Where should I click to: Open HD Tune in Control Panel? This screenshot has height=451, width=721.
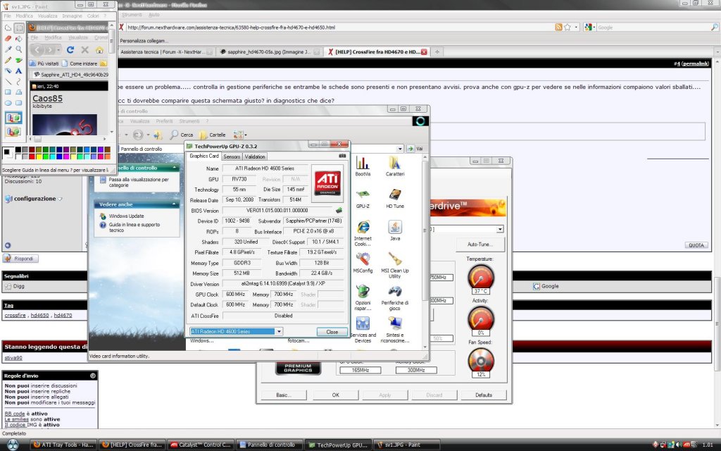(394, 198)
